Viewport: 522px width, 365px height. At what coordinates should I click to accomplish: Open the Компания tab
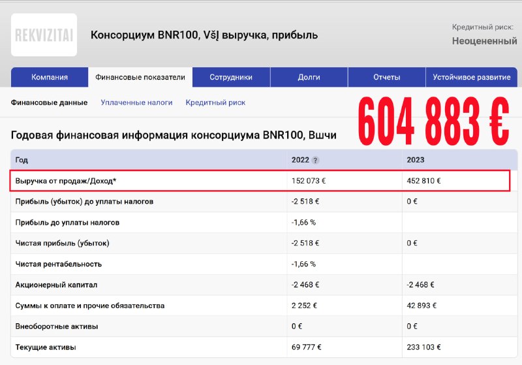(50, 77)
